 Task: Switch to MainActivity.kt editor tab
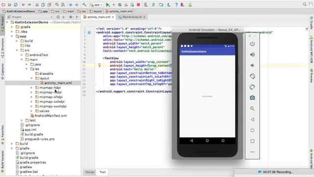coord(132,17)
